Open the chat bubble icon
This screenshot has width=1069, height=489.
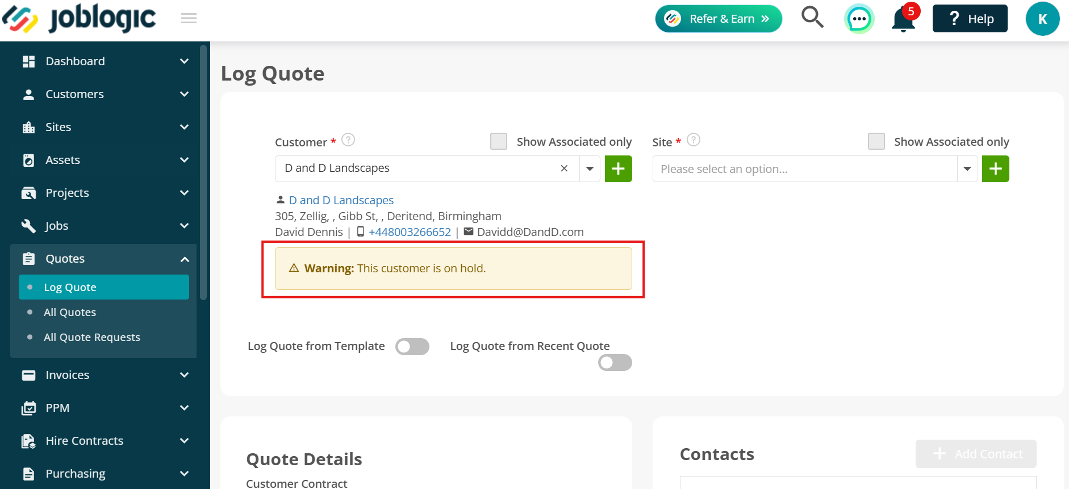pos(859,19)
